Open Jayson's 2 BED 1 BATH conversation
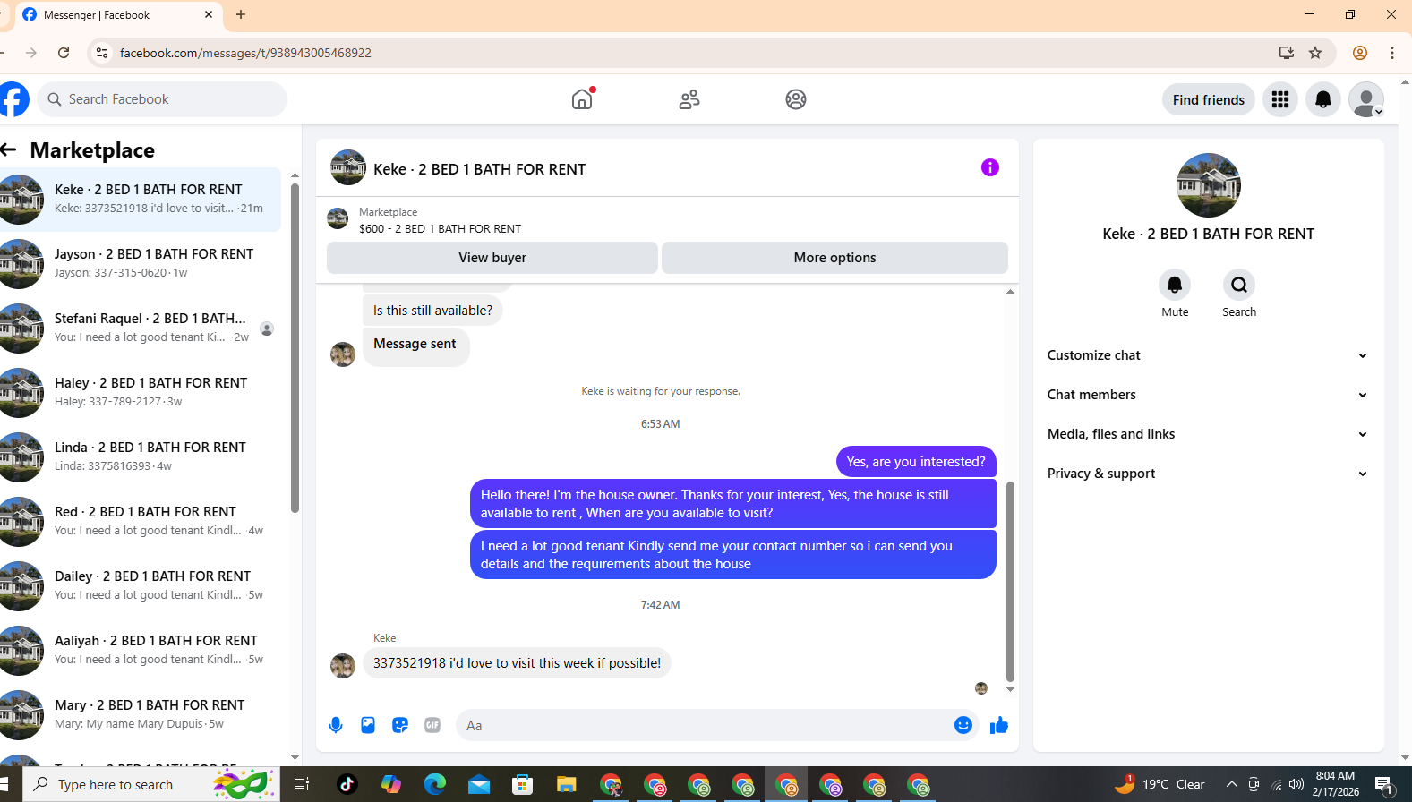The image size is (1412, 802). click(x=141, y=264)
